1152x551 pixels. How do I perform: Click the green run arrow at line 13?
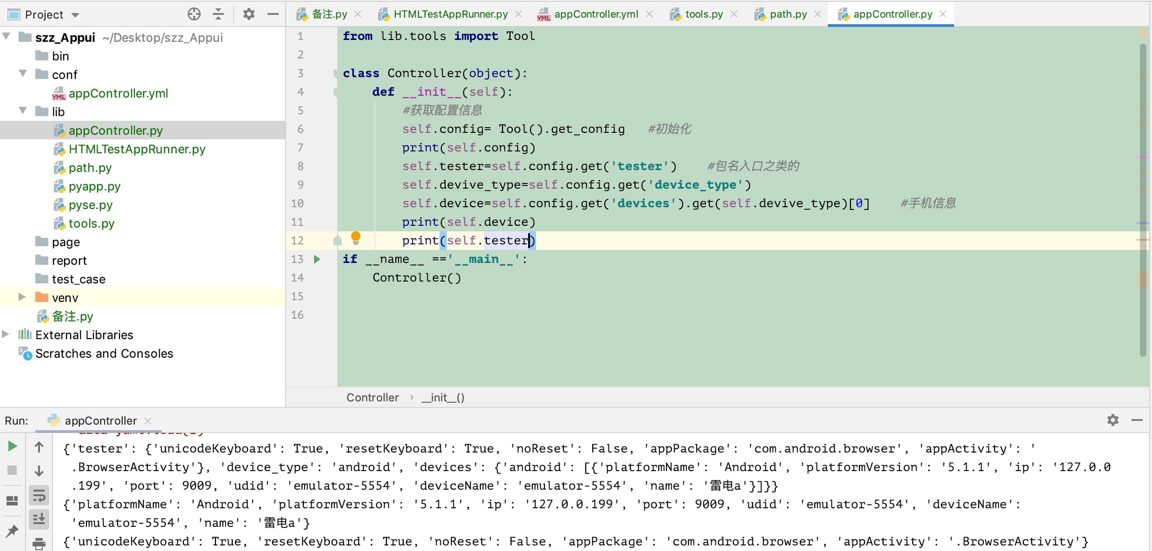coord(317,259)
